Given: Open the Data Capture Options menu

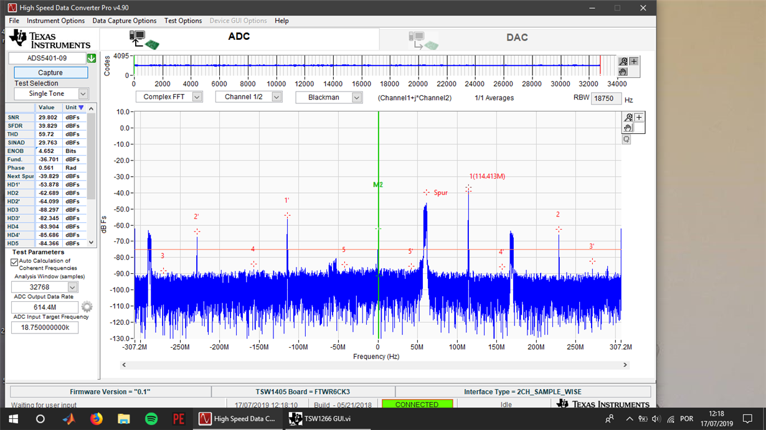Looking at the screenshot, I should (x=125, y=21).
